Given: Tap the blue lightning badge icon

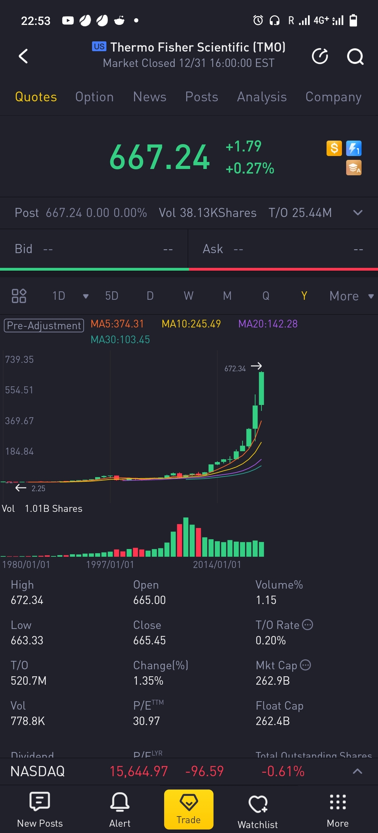Looking at the screenshot, I should [x=354, y=148].
